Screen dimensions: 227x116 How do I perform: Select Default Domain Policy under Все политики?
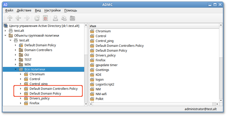(45, 94)
